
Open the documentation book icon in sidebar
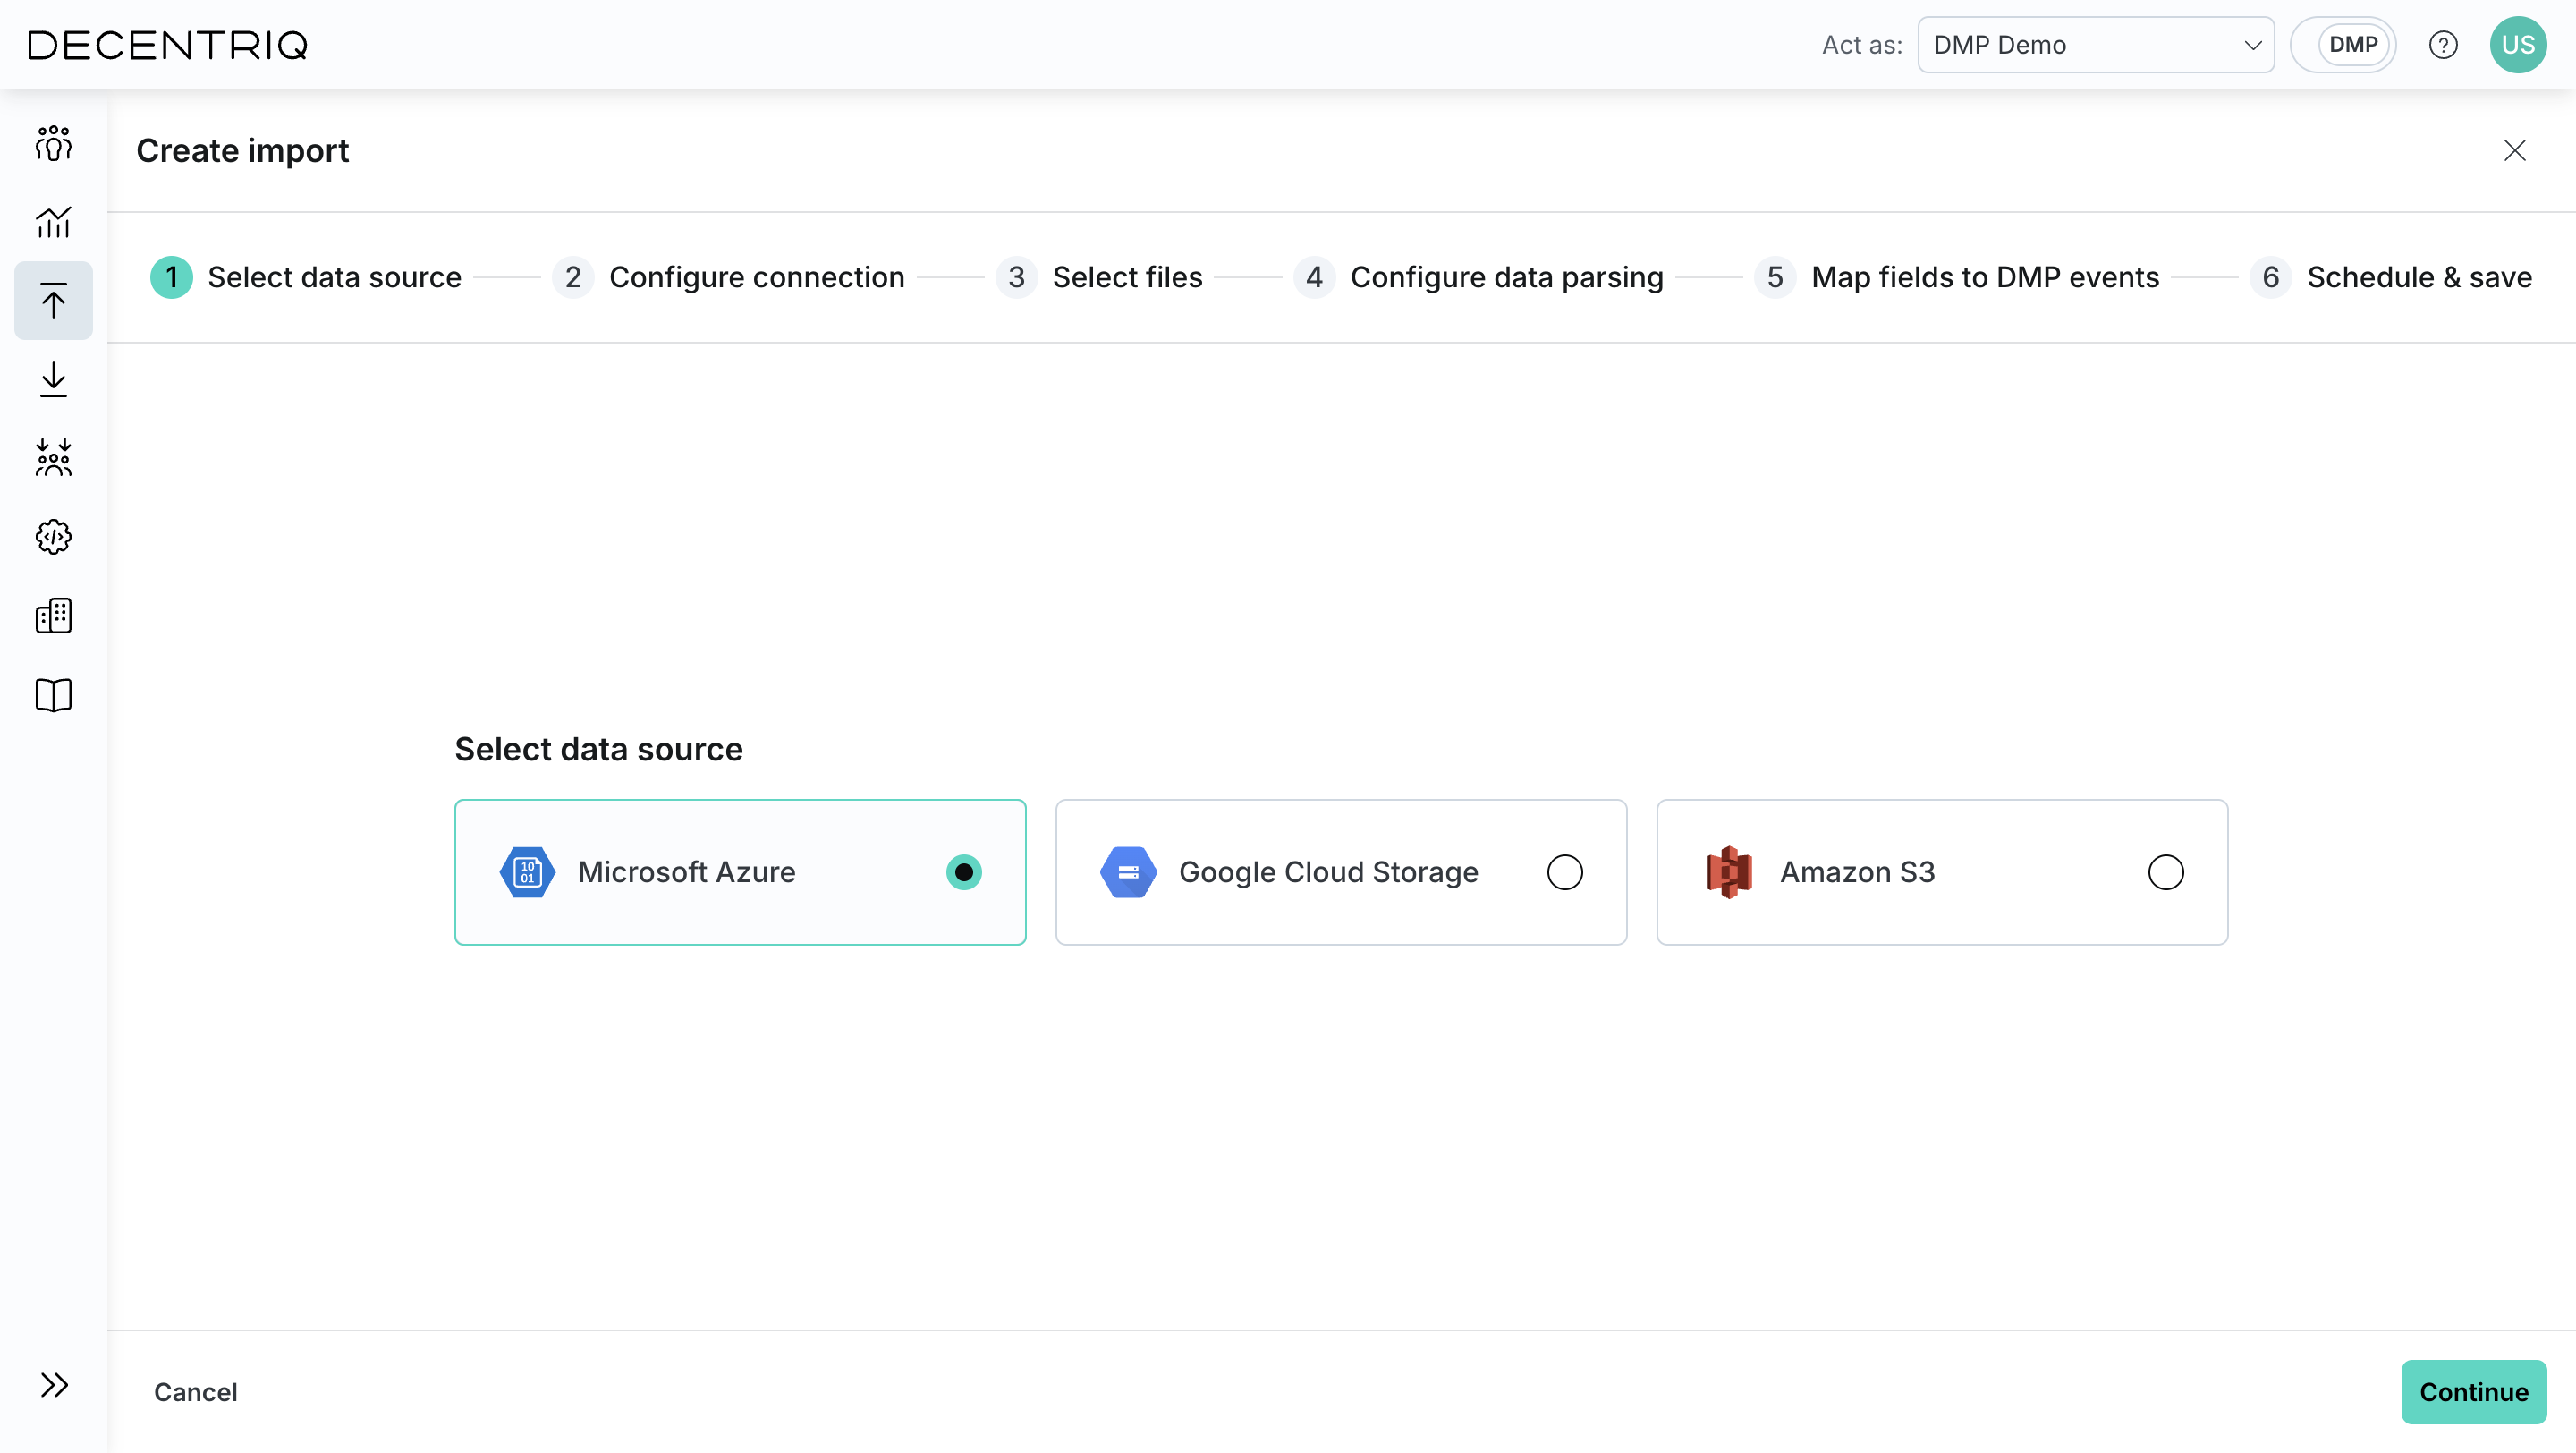[x=54, y=695]
